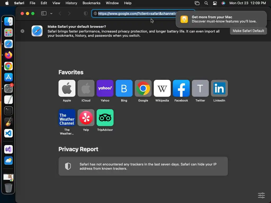This screenshot has height=203, width=271.
Task: Open the Yahoo favorite tile
Action: [x=105, y=88]
